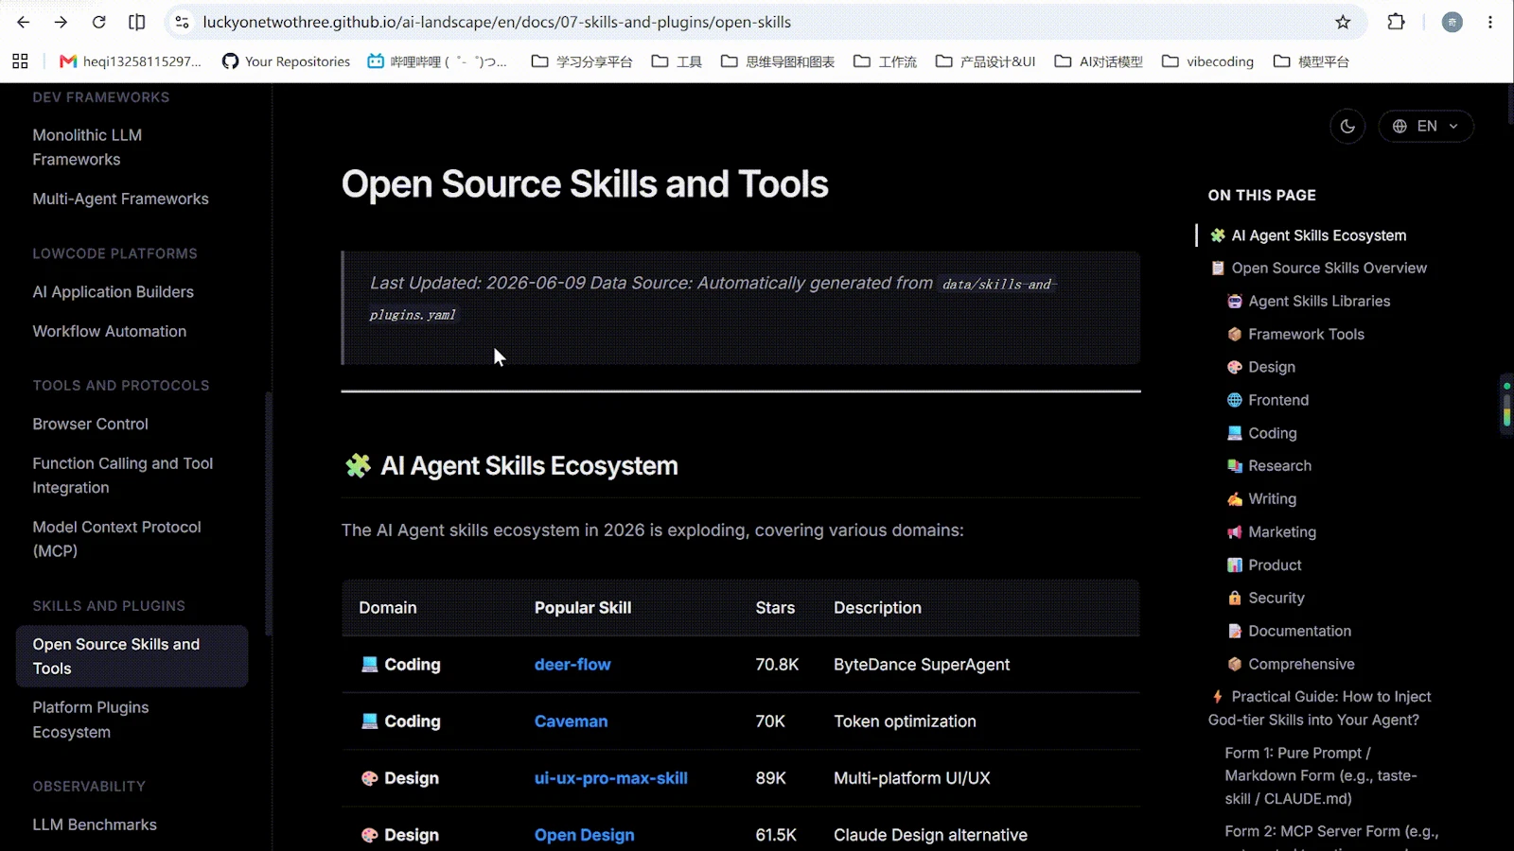View site information icon in address bar
The height and width of the screenshot is (851, 1514).
(183, 22)
